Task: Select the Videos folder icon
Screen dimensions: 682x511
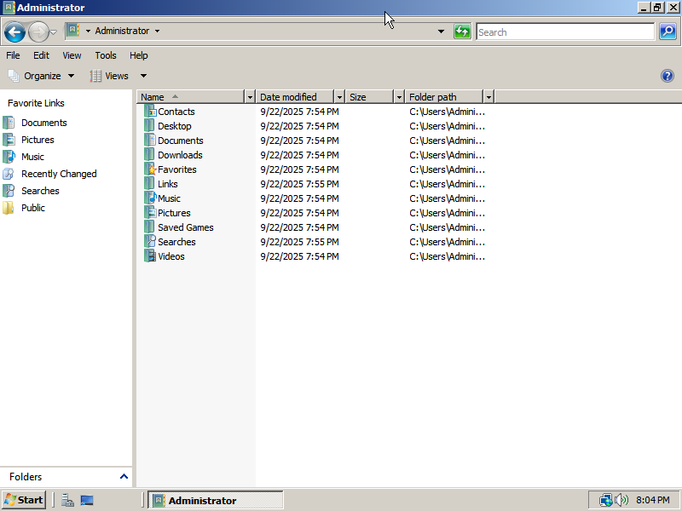Action: coord(151,256)
